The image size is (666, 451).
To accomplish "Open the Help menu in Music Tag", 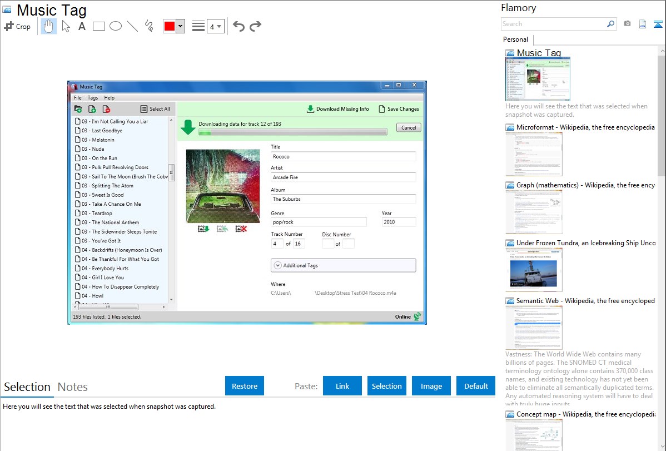I will tap(109, 98).
